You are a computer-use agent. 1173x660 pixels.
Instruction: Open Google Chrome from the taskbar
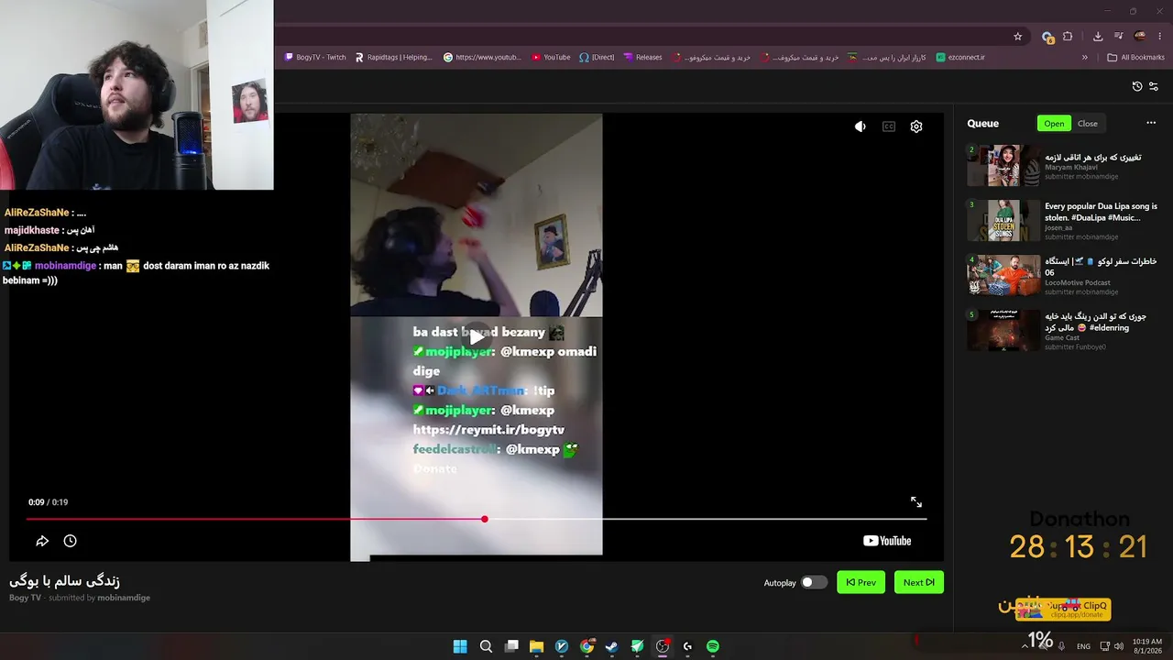pos(586,646)
